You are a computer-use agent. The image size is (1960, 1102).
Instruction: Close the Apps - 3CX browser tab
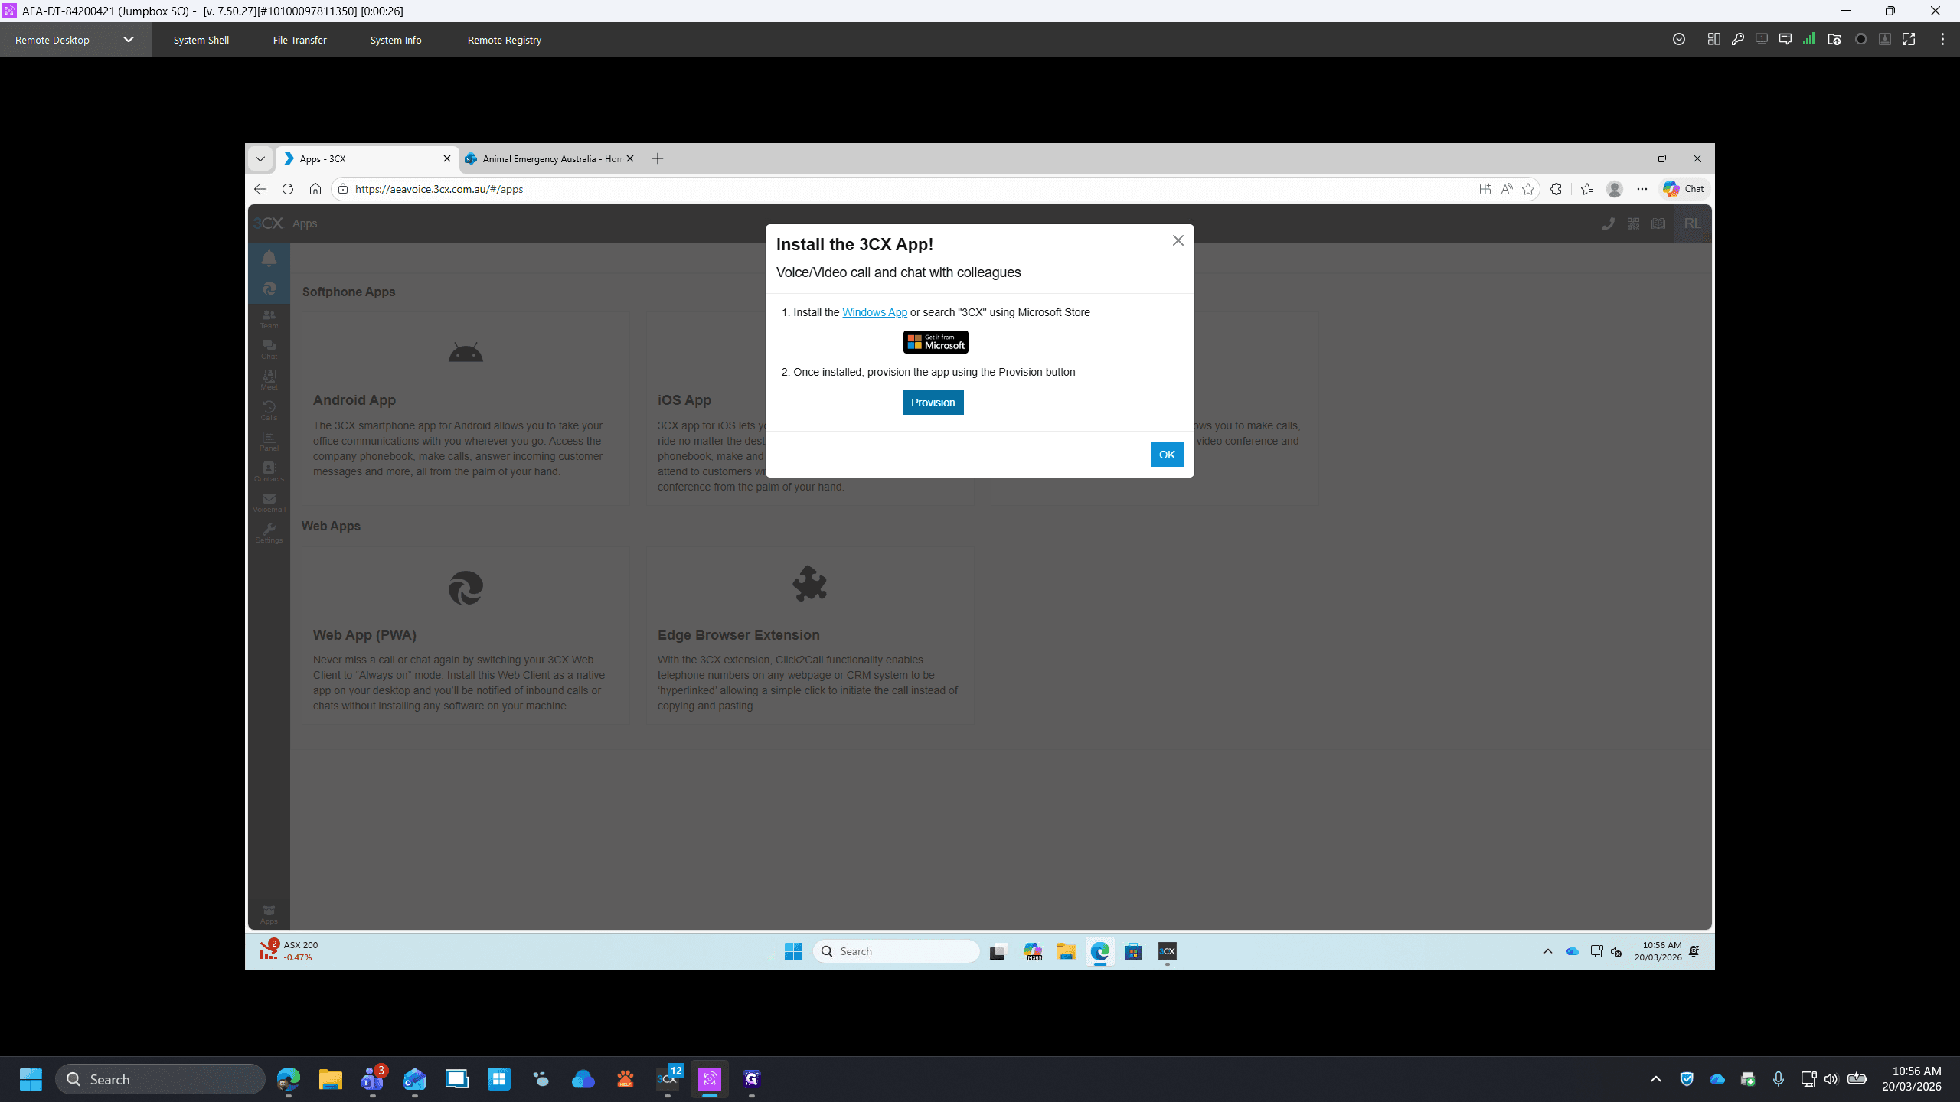(x=447, y=158)
